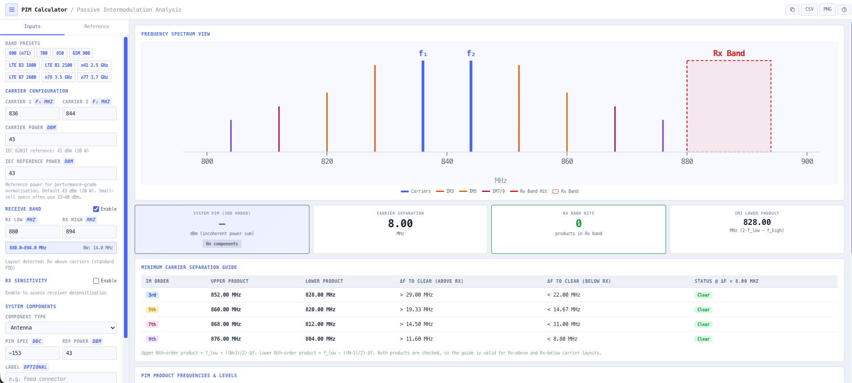Image resolution: width=852 pixels, height=383 pixels.
Task: Choose LTE B3 1800 preset
Action: click(22, 65)
